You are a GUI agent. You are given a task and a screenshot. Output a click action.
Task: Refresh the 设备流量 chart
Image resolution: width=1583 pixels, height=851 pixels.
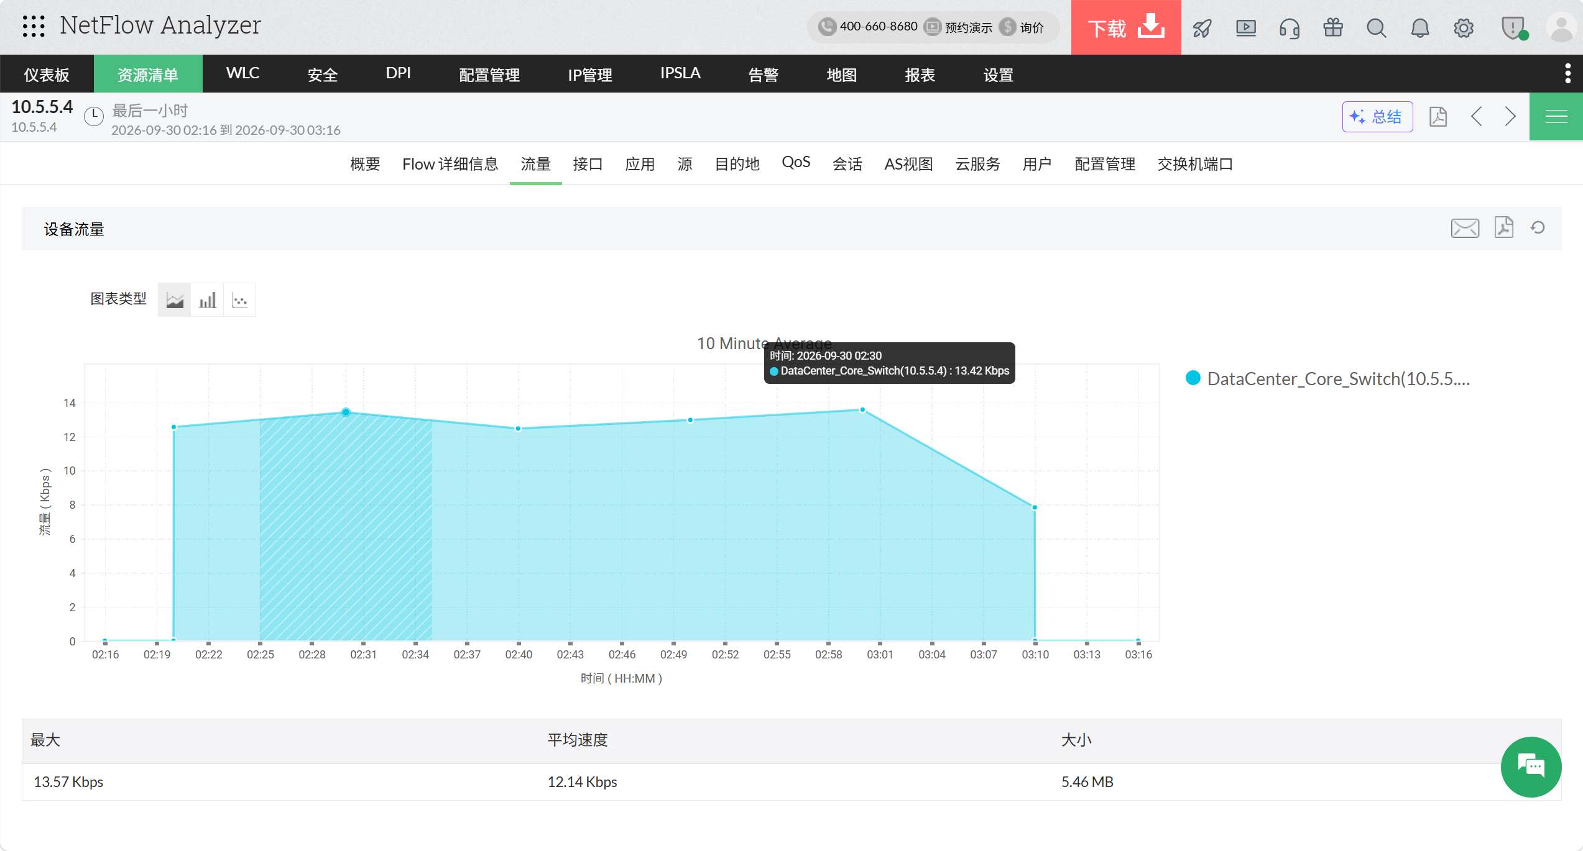point(1538,227)
